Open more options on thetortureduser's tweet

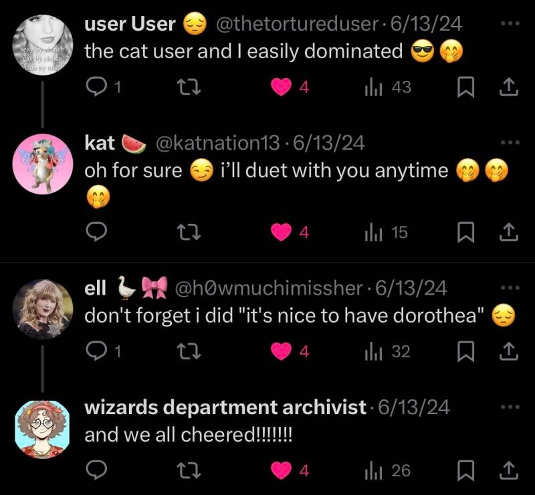coord(510,23)
